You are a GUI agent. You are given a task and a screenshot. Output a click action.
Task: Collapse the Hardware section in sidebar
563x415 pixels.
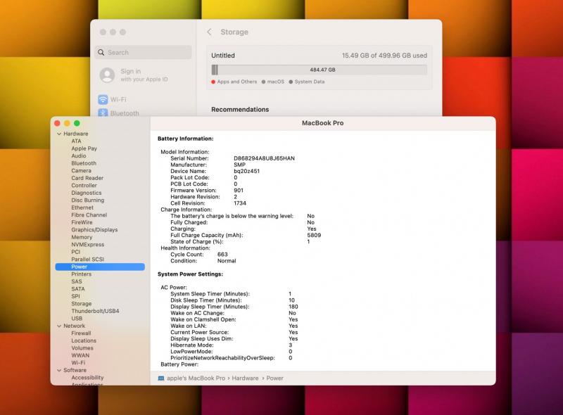tap(59, 134)
